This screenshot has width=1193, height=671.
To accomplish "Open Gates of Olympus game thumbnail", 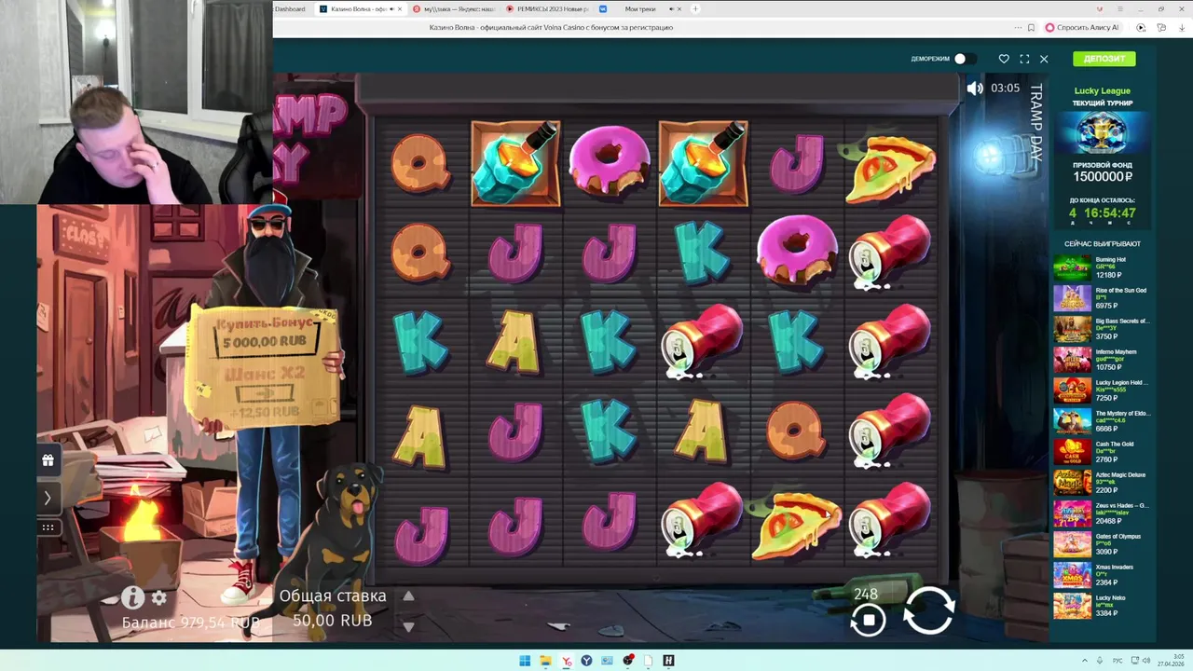I will click(1072, 544).
